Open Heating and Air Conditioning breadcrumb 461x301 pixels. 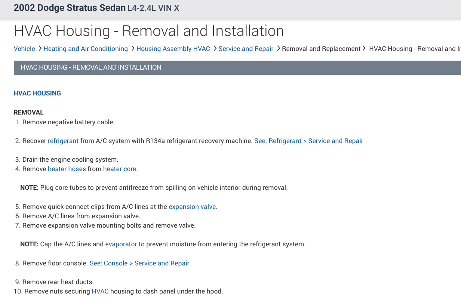pyautogui.click(x=86, y=49)
